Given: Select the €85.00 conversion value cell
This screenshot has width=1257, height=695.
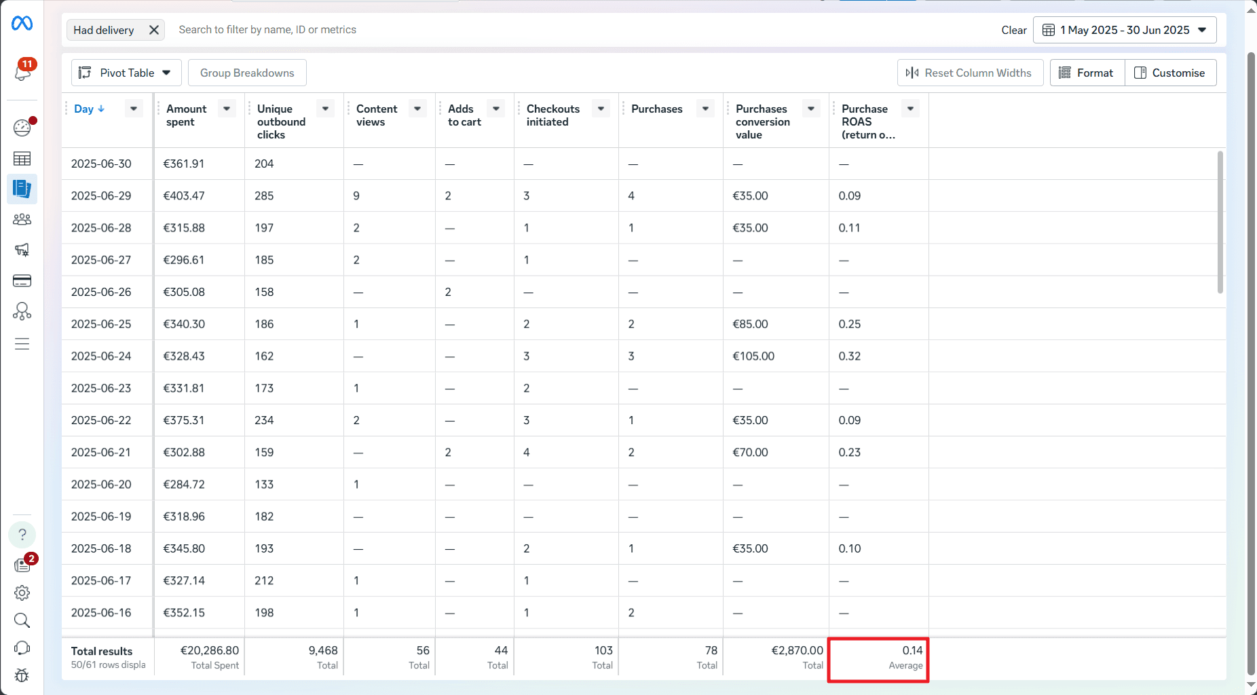Looking at the screenshot, I should pyautogui.click(x=750, y=324).
